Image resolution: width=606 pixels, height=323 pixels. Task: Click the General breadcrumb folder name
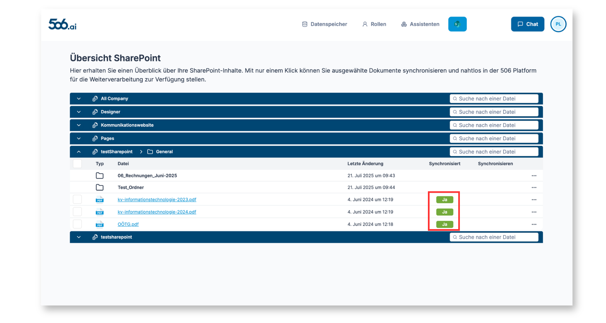(164, 152)
